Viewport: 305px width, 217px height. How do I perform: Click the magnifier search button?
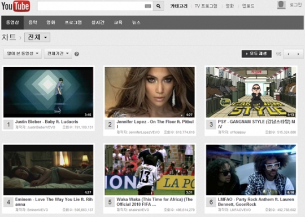pos(159,6)
